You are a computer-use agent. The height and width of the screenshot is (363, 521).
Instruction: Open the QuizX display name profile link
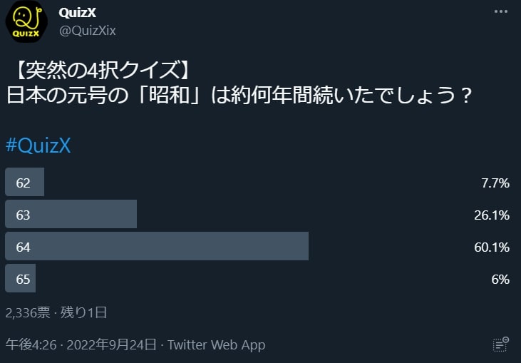click(77, 13)
